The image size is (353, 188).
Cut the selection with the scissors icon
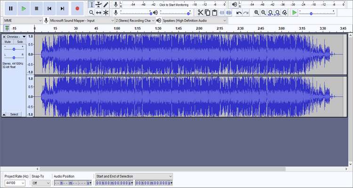[x=200, y=13]
